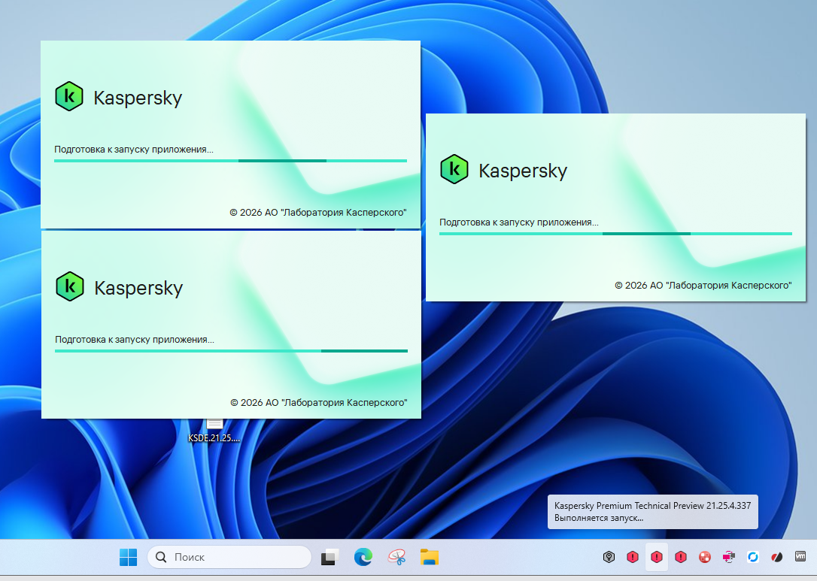The width and height of the screenshot is (817, 581).
Task: Click the Kaspersky hexagon logo in the upper-left splash window
Action: (69, 96)
